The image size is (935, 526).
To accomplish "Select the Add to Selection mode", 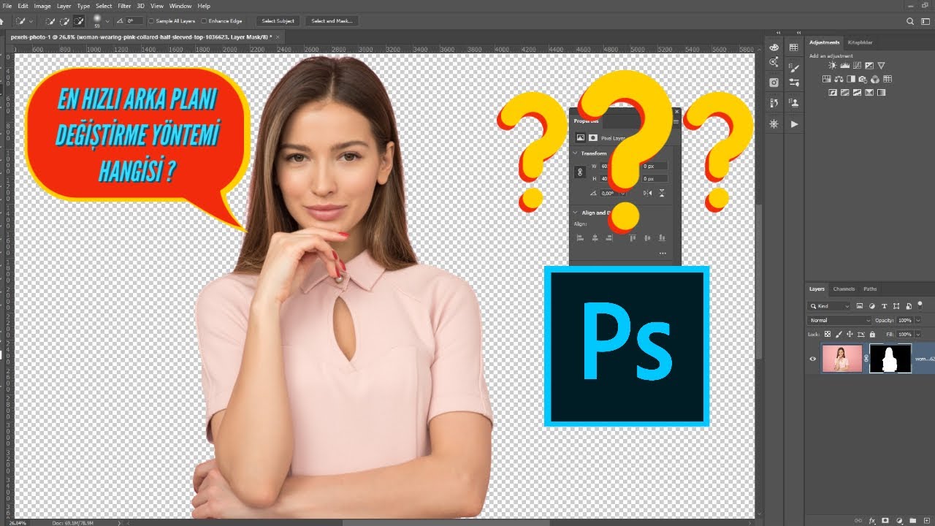I will 64,21.
